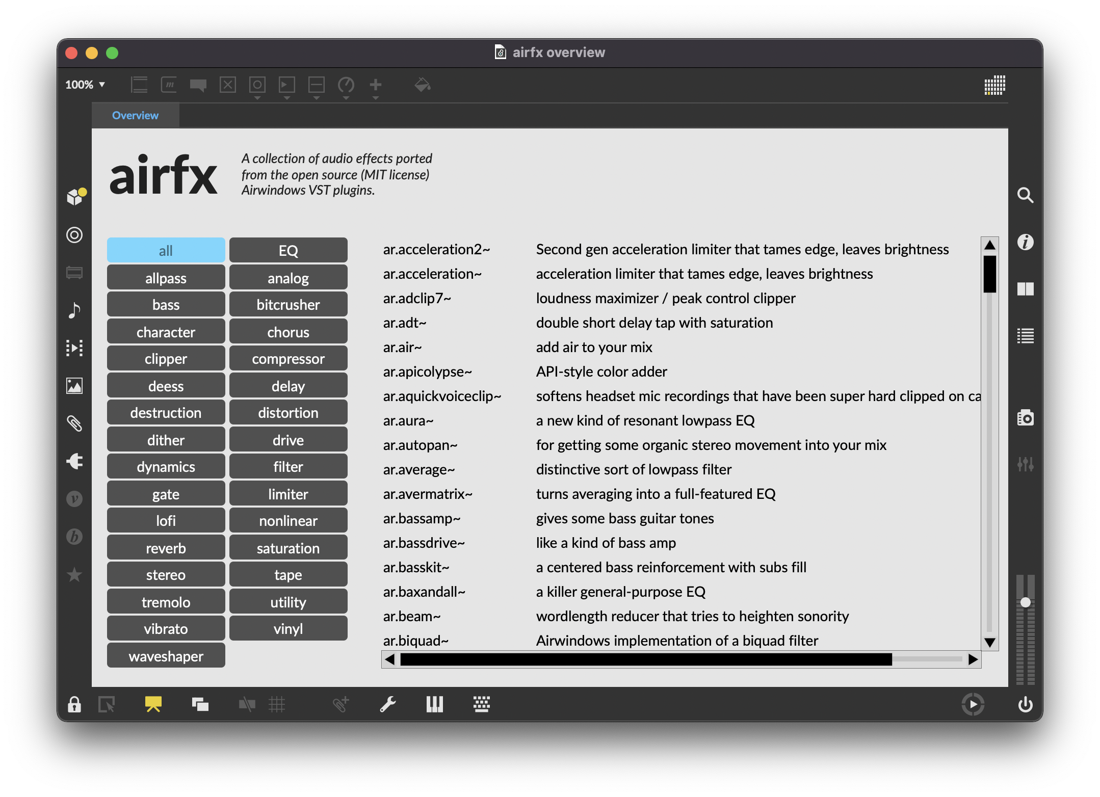Toggle the patcher windows icon
Screen dimensions: 1100x797
point(200,704)
